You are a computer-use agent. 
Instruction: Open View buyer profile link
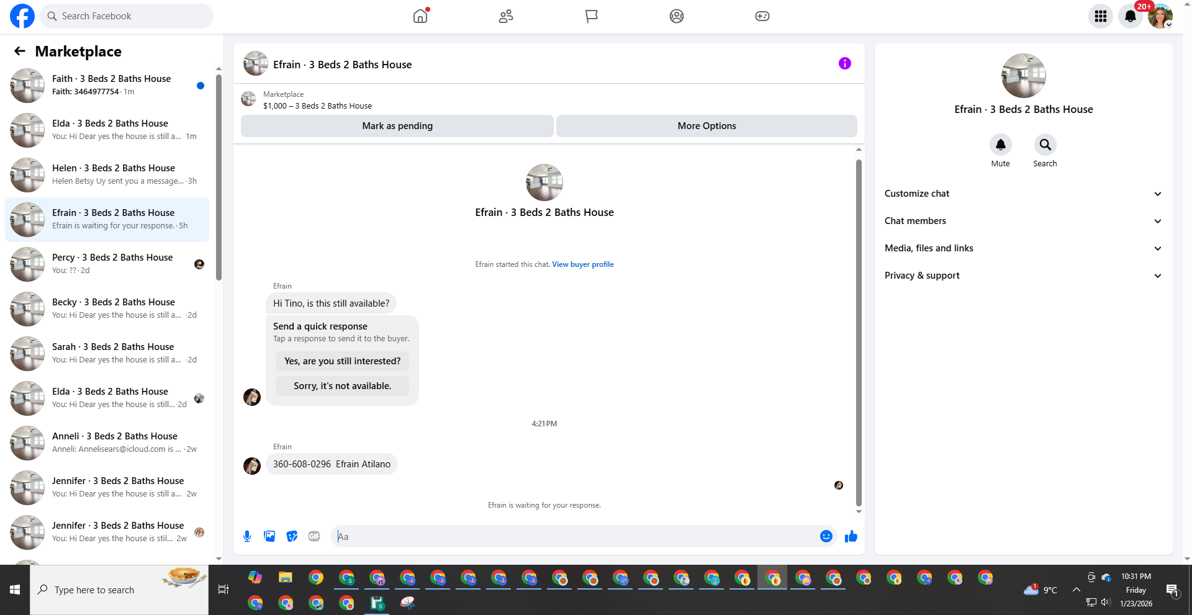pyautogui.click(x=583, y=264)
